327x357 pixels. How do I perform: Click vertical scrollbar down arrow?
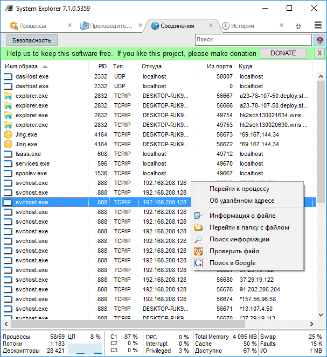click(321, 315)
